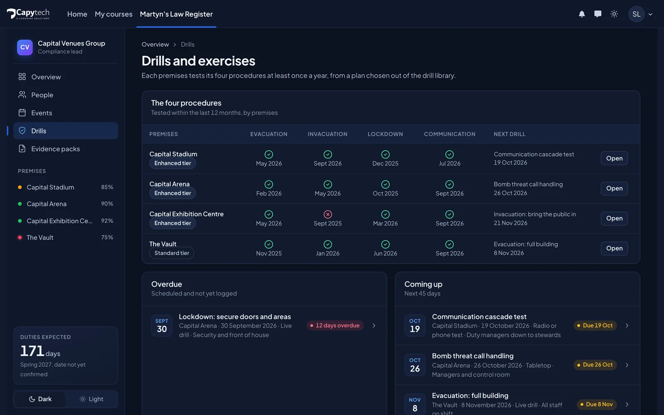The height and width of the screenshot is (415, 664).
Task: Click Capital Stadium Invacuation check icon
Action: coord(328,154)
